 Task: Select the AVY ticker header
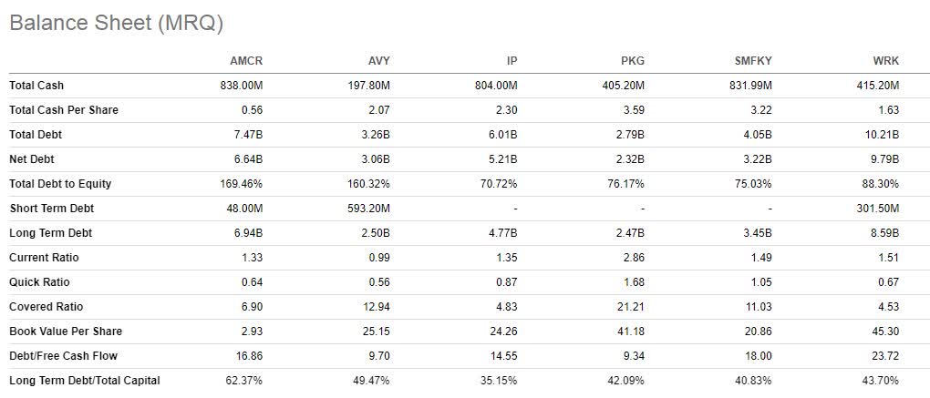(379, 60)
